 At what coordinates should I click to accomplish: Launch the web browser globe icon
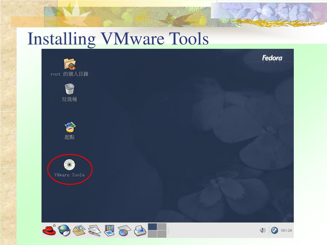64,230
